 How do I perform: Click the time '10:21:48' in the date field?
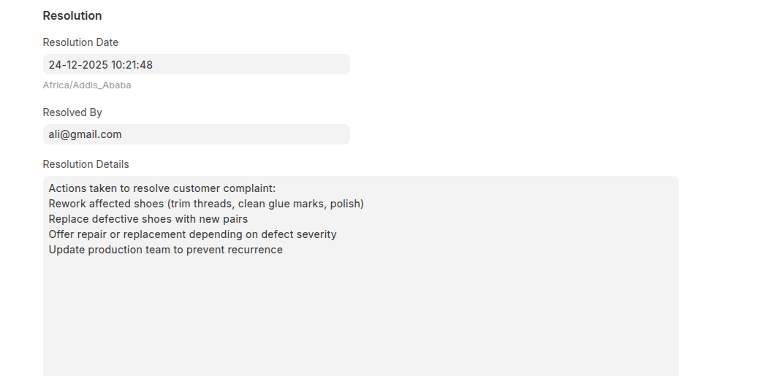click(132, 64)
